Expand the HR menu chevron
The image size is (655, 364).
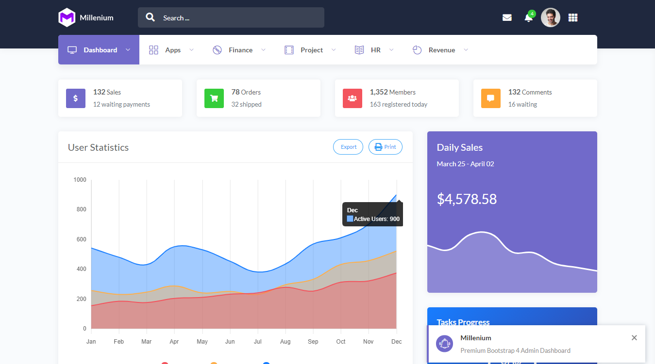tap(391, 49)
